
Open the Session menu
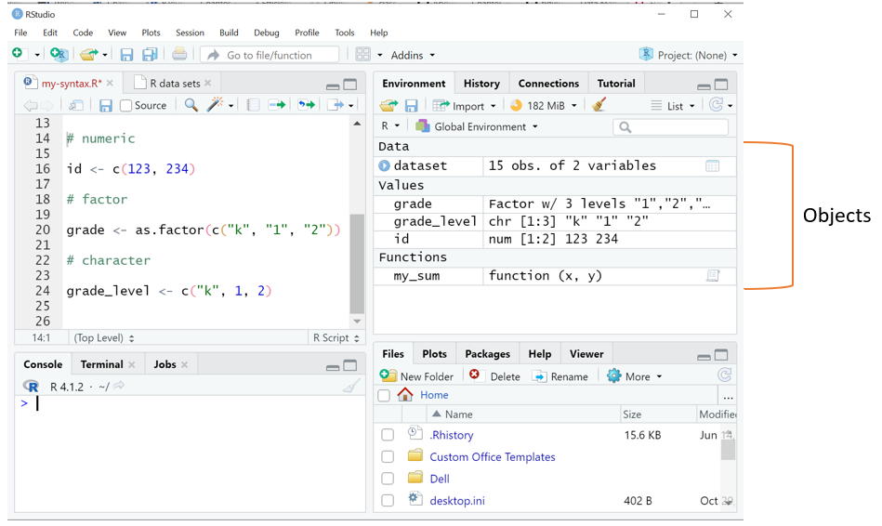pos(190,33)
